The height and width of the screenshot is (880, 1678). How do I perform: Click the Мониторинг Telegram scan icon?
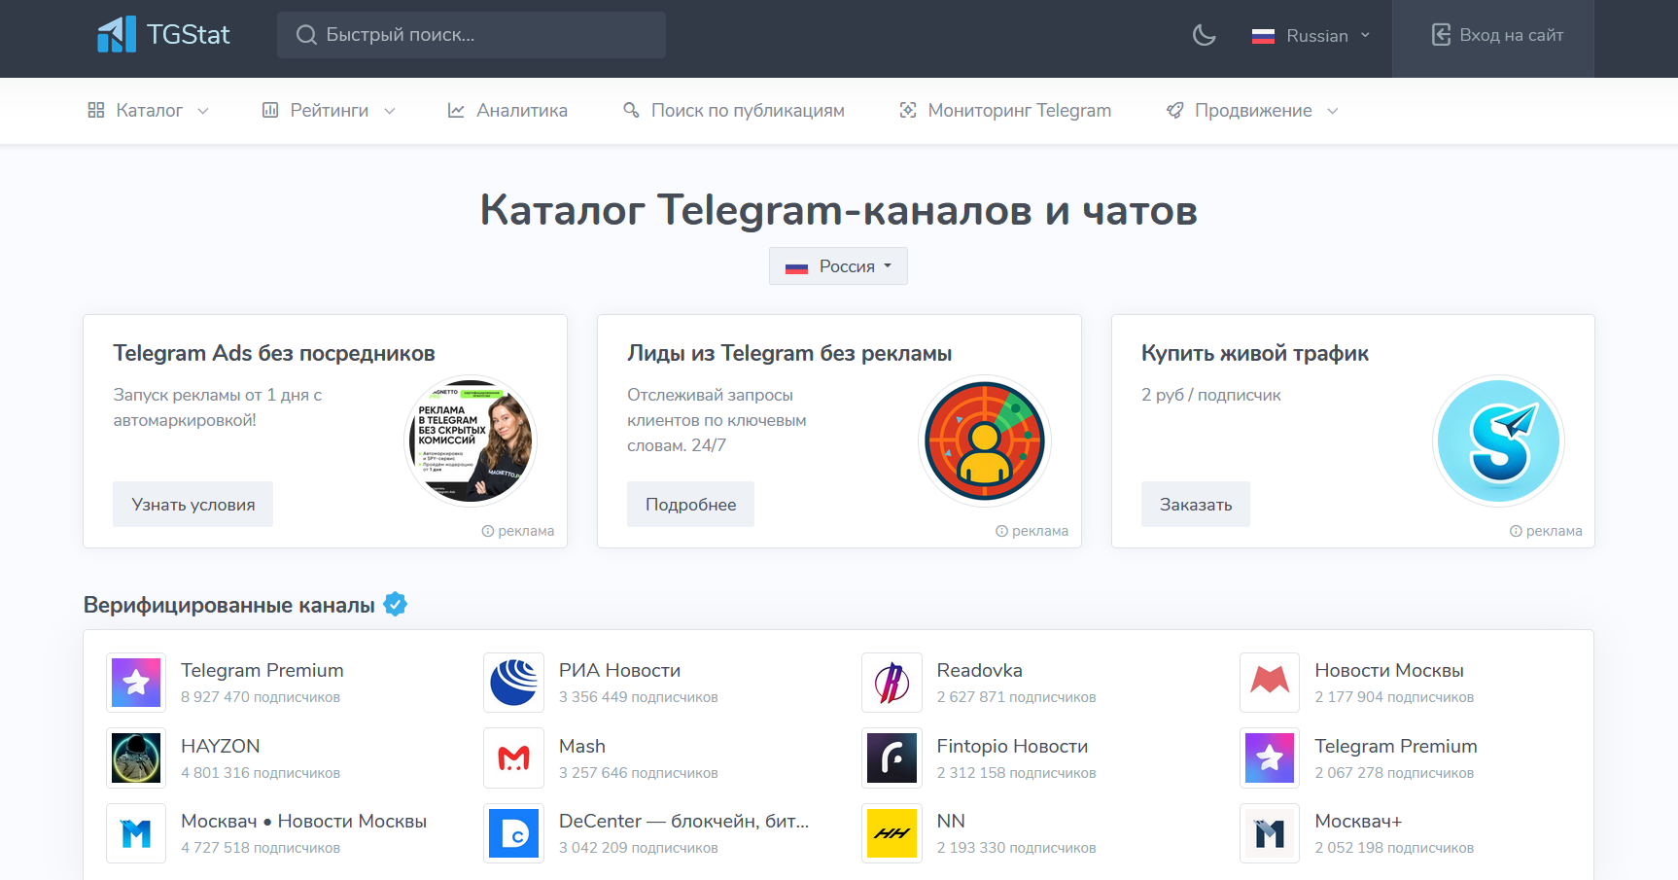908,111
